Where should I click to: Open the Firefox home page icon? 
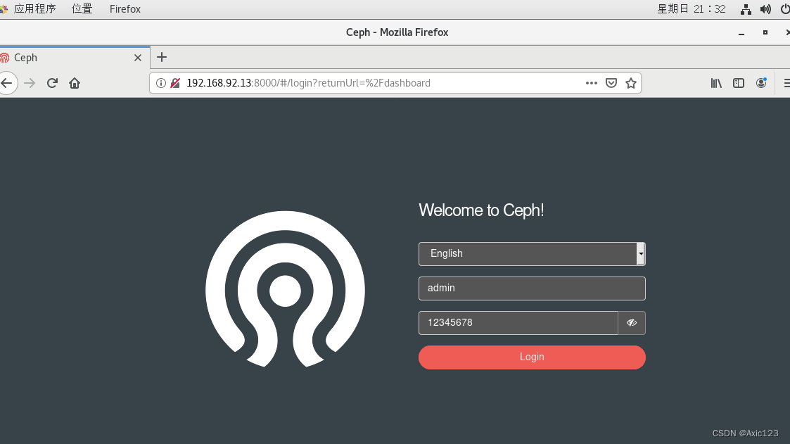tap(75, 83)
